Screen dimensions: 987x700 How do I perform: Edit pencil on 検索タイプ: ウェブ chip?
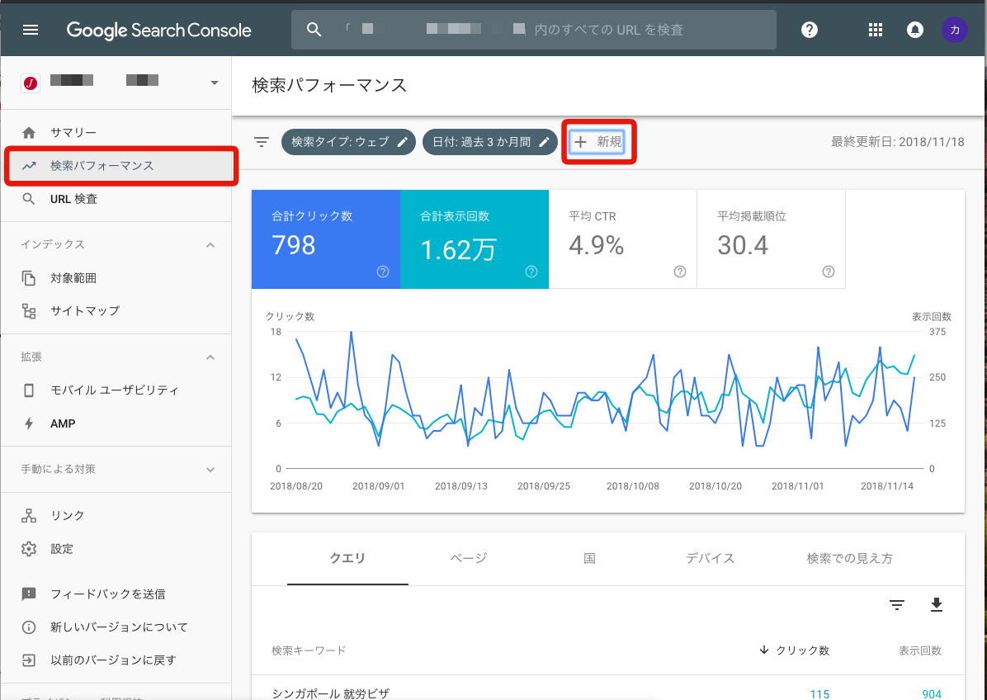coord(402,142)
